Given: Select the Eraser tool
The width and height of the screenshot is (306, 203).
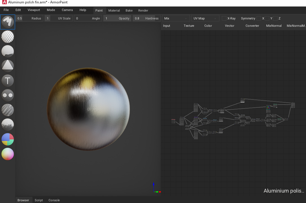Looking at the screenshot, I should pos(7,37).
